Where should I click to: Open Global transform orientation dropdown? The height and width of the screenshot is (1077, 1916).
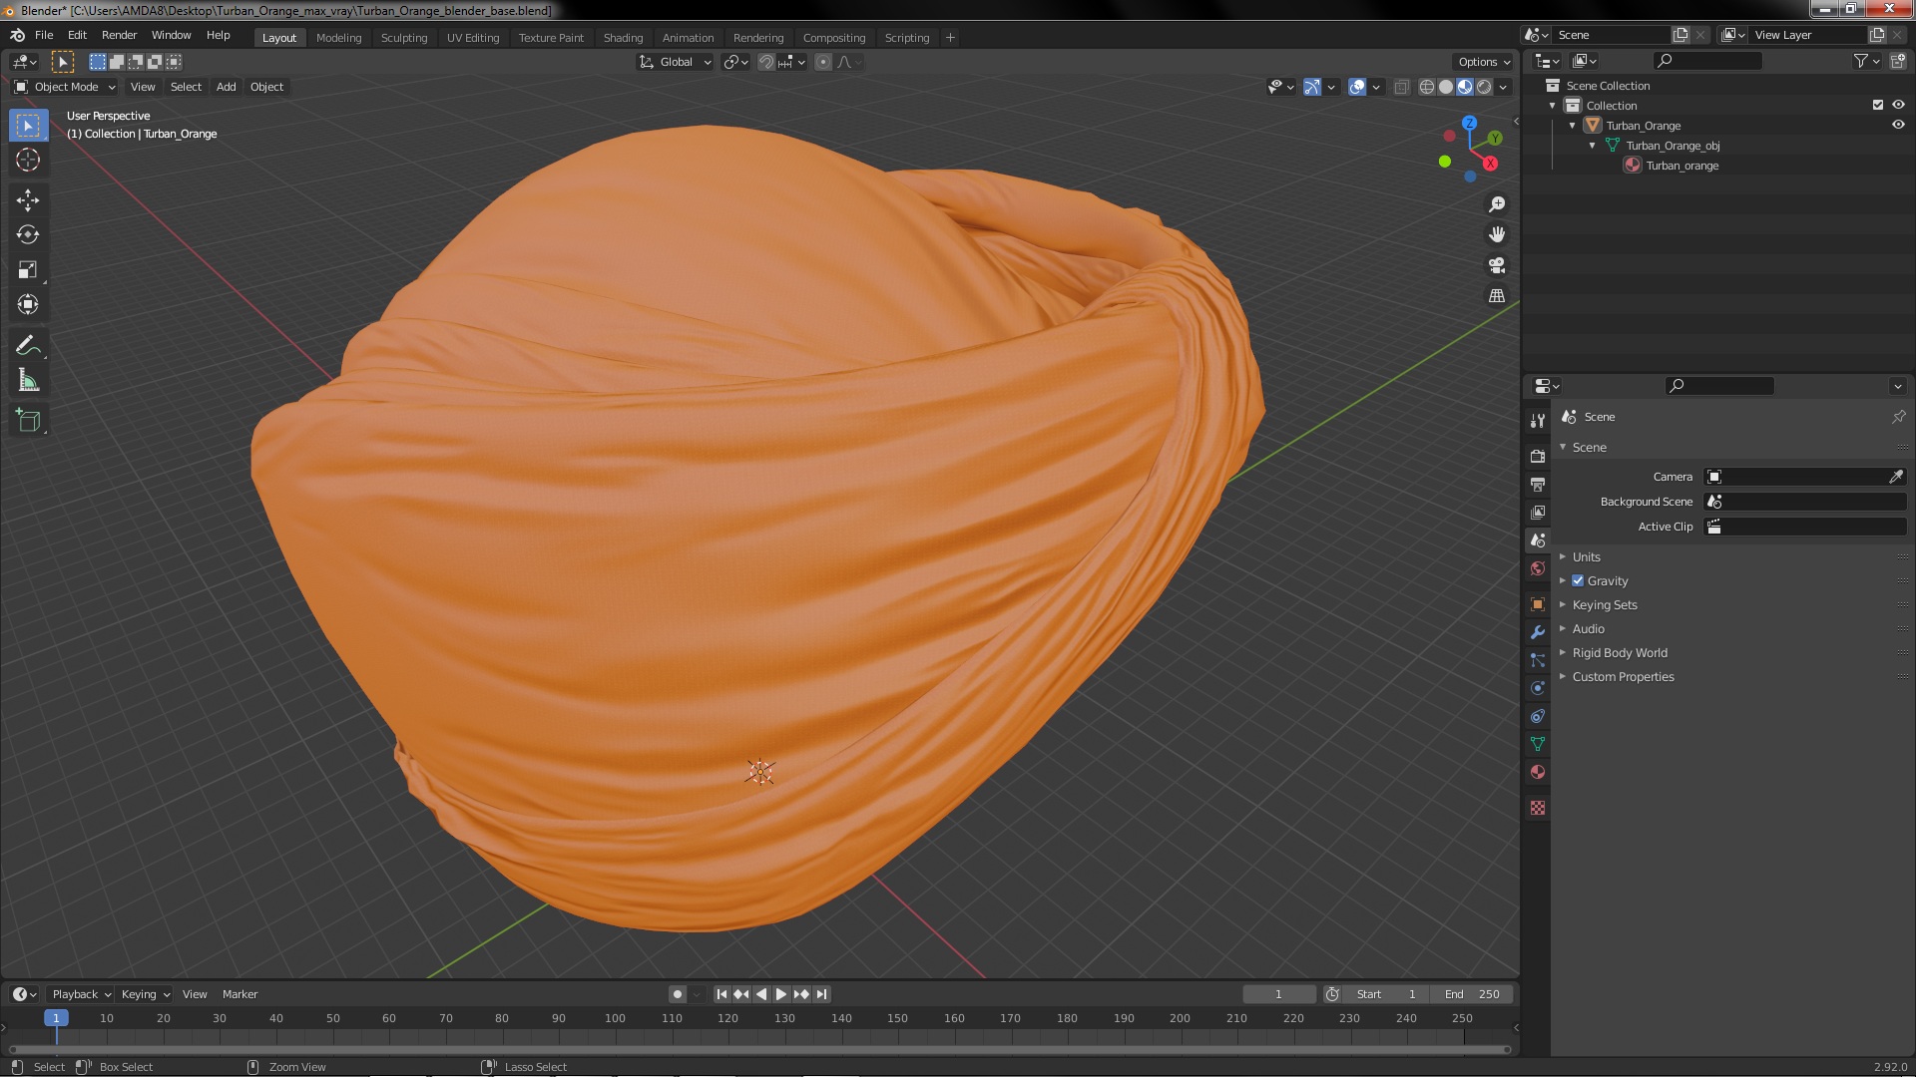676,62
